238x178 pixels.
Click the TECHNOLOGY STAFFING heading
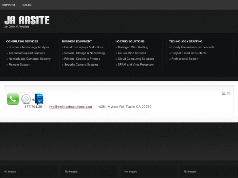tap(186, 41)
